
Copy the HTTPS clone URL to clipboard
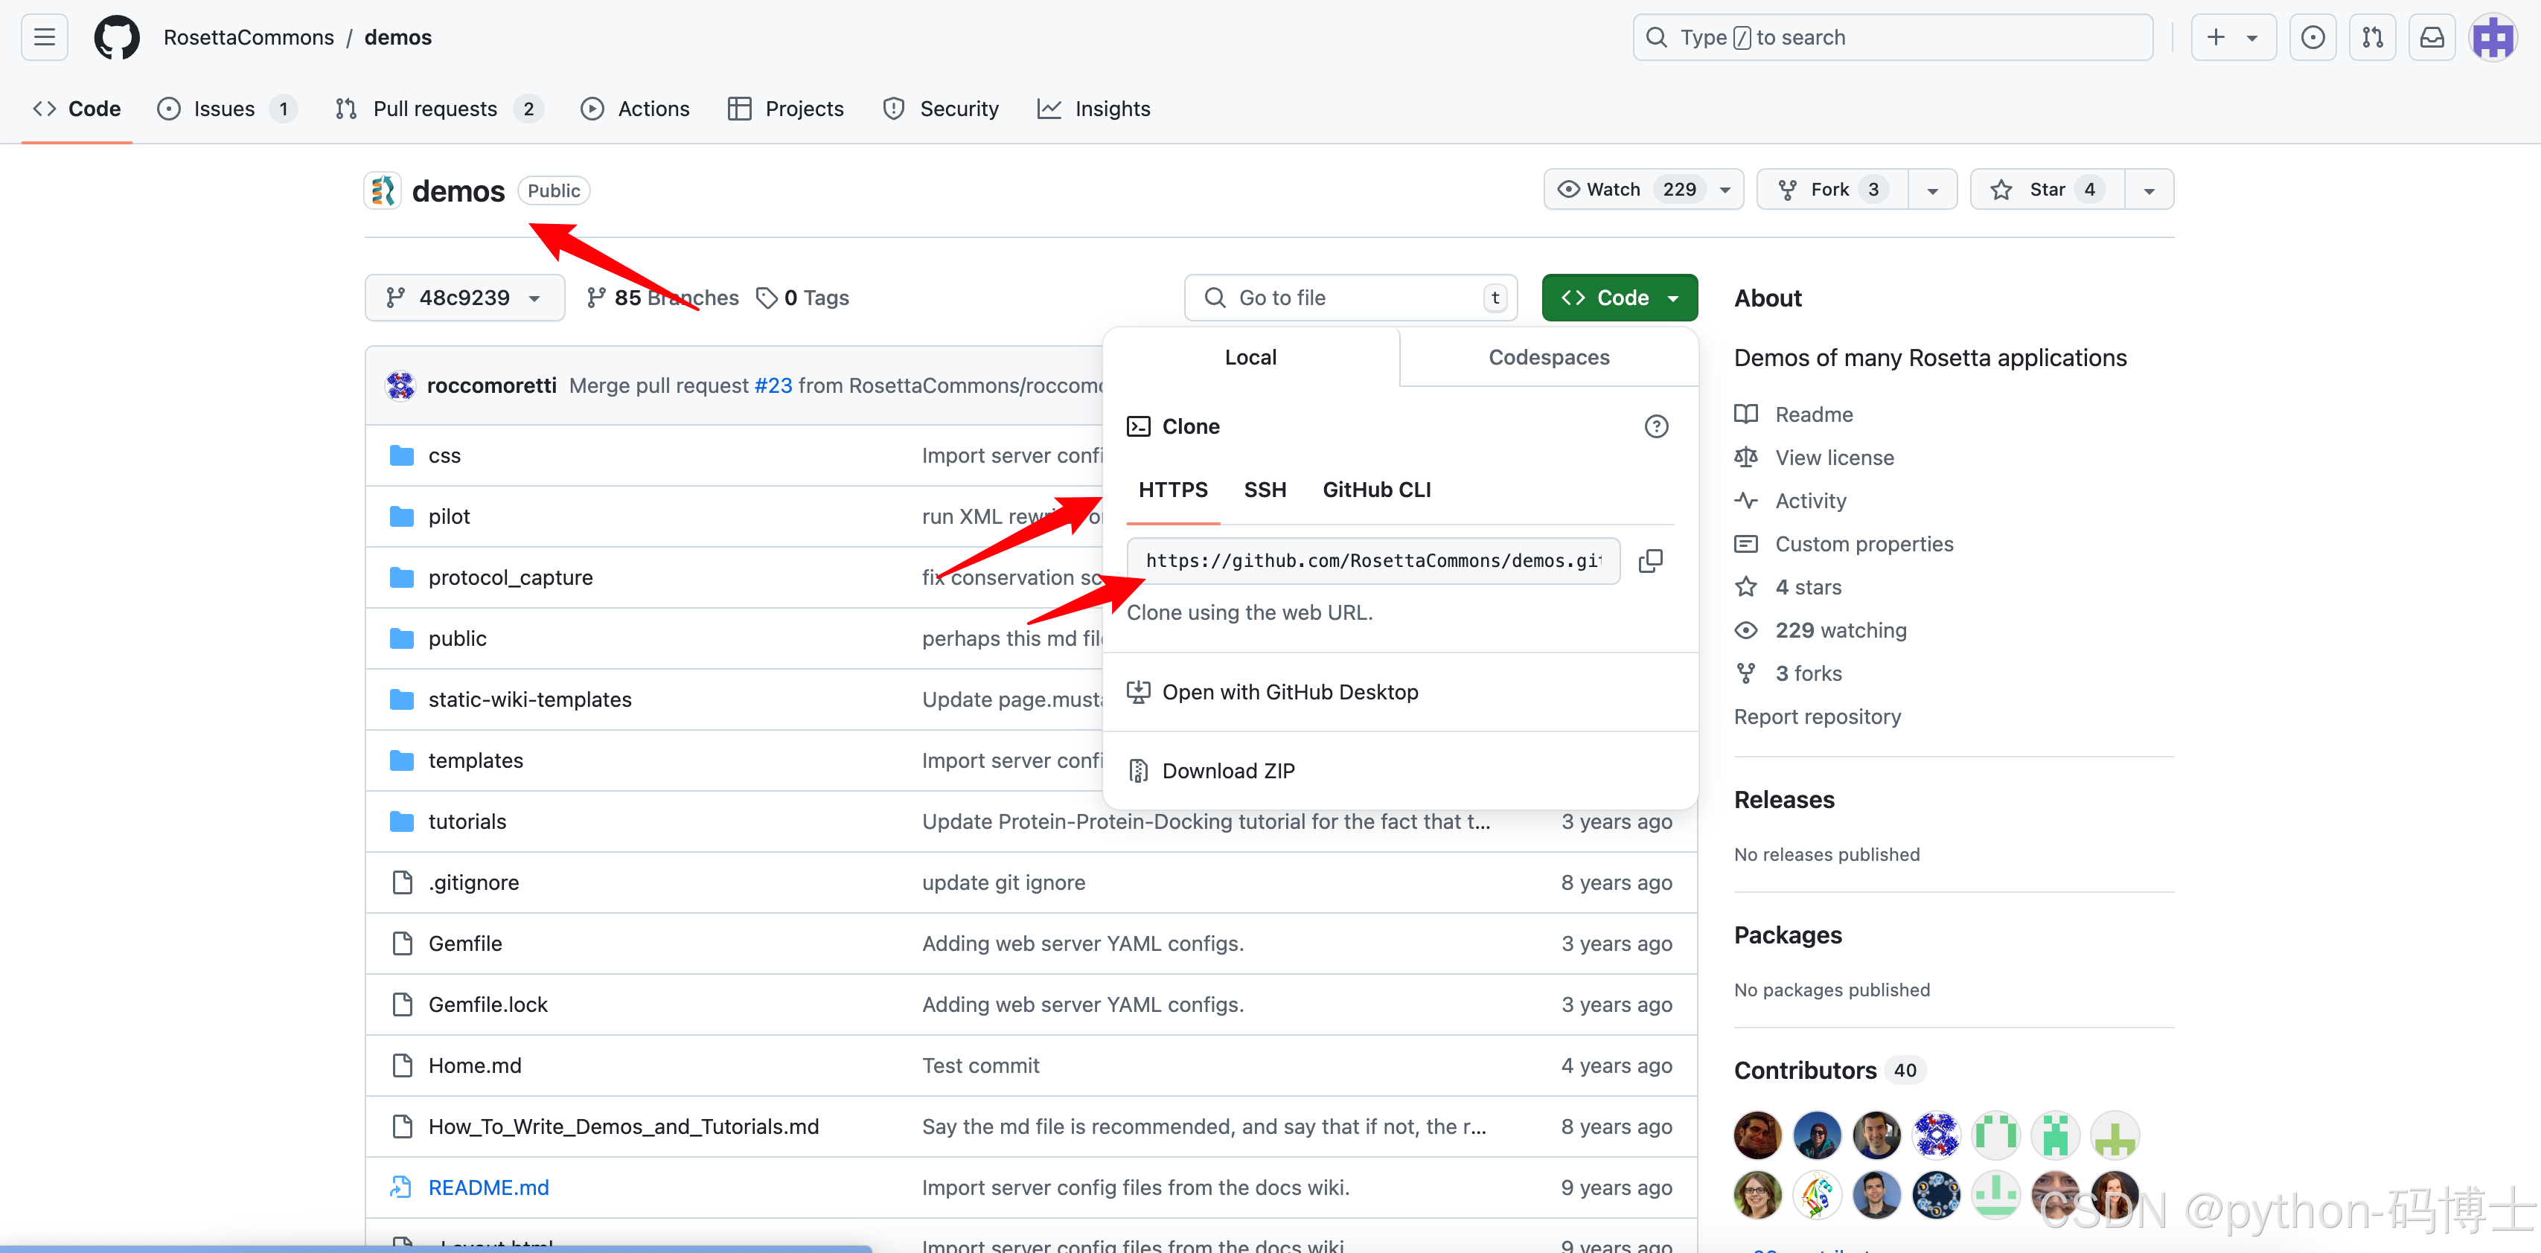[x=1650, y=561]
